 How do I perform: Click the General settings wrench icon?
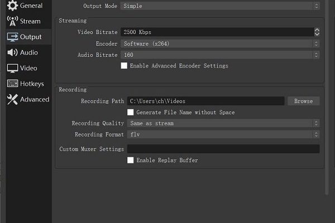click(12, 6)
